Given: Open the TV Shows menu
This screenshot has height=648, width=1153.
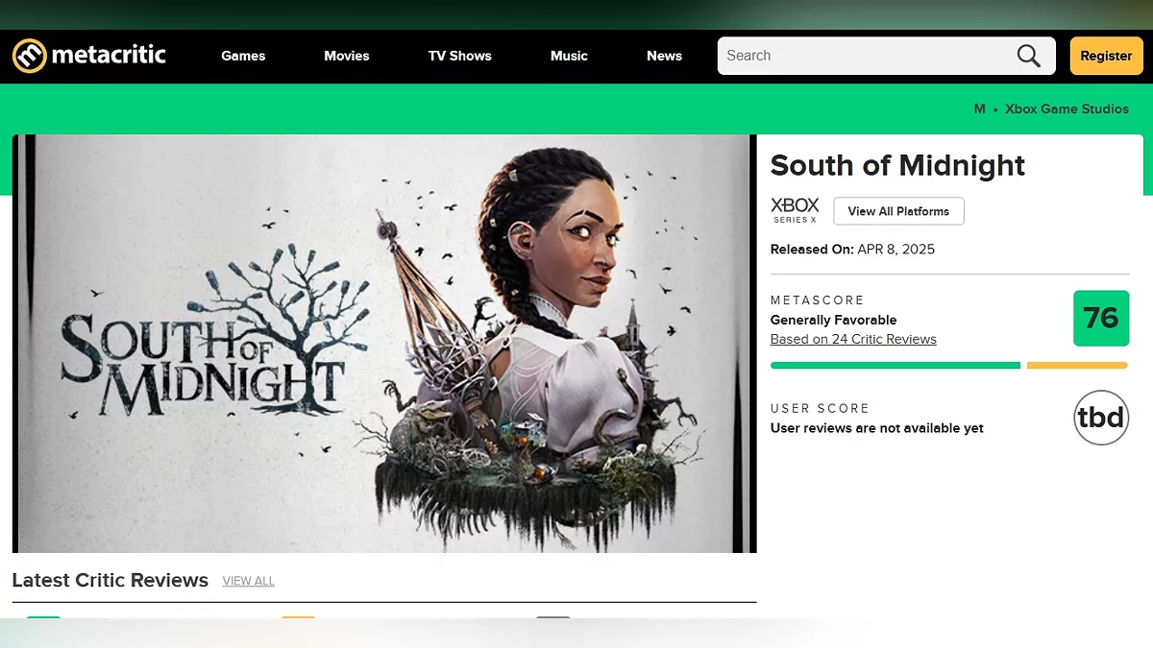Looking at the screenshot, I should (x=460, y=56).
